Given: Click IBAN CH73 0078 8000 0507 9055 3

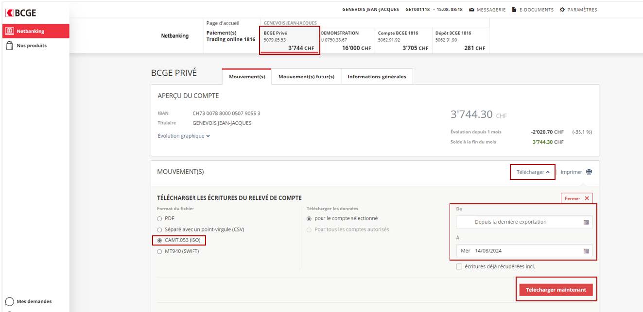Looking at the screenshot, I should 226,114.
